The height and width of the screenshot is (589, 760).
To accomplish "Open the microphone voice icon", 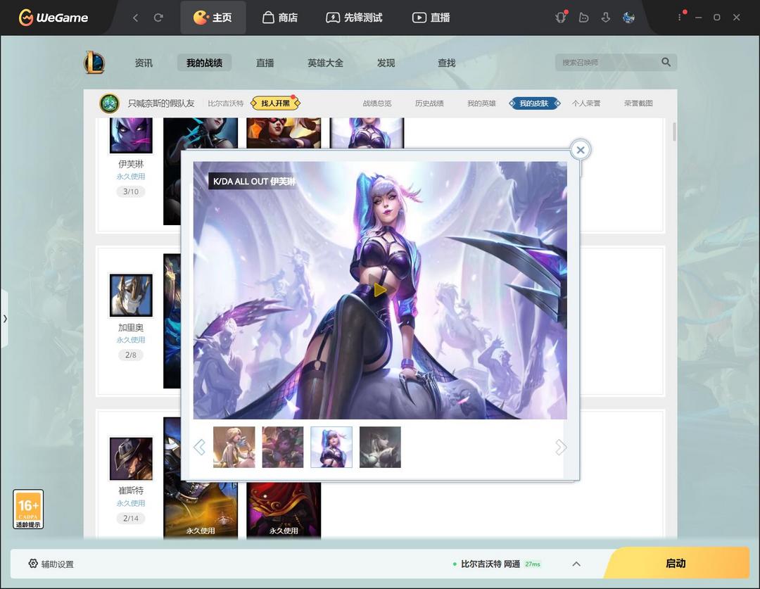I will (561, 18).
